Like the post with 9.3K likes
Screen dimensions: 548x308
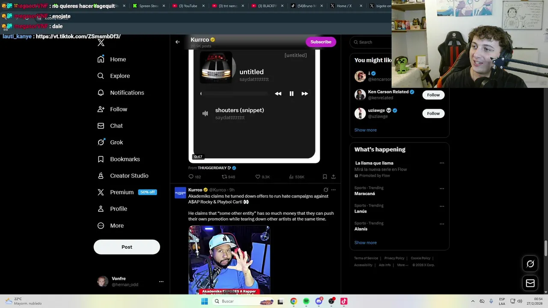[262, 177]
